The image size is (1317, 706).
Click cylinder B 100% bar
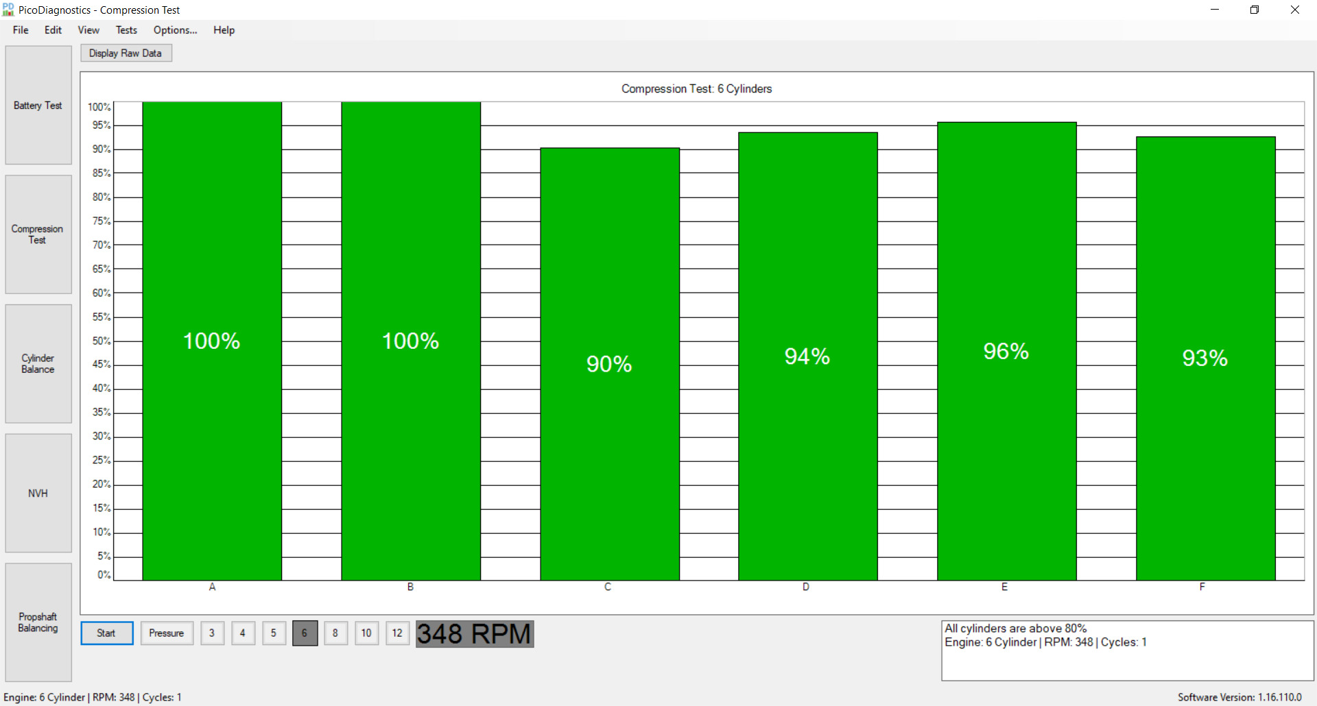coord(411,341)
